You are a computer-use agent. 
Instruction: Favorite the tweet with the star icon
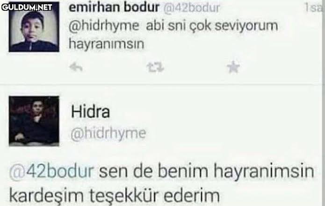click(233, 67)
